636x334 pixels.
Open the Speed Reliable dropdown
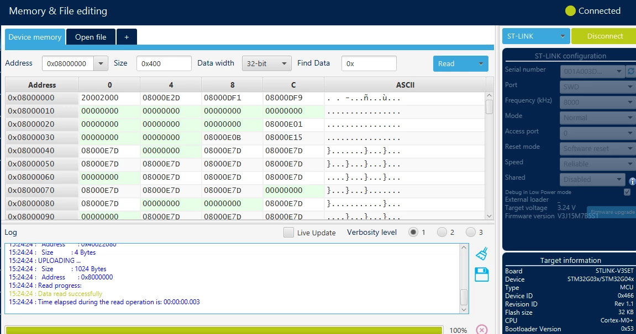(597, 164)
